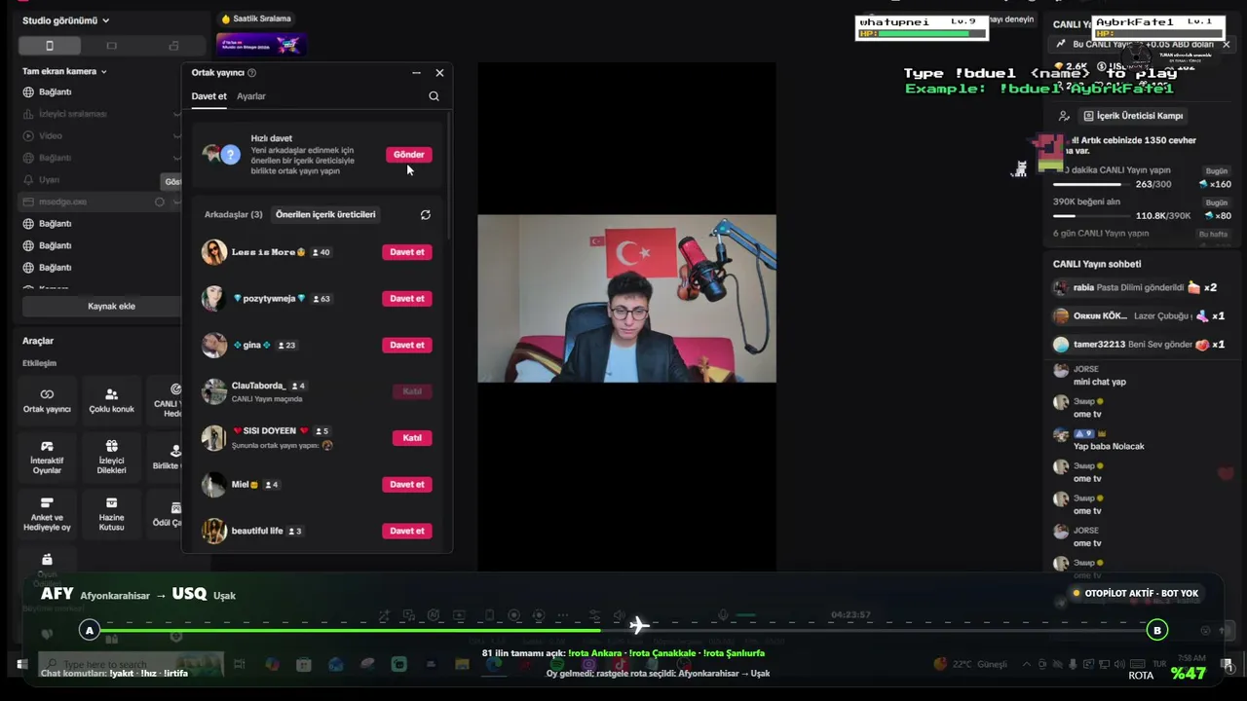Image resolution: width=1247 pixels, height=701 pixels.
Task: Open SISI DOYEEN's profile avatar
Action: [214, 438]
